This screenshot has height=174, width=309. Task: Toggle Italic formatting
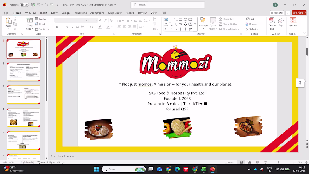click(62, 27)
